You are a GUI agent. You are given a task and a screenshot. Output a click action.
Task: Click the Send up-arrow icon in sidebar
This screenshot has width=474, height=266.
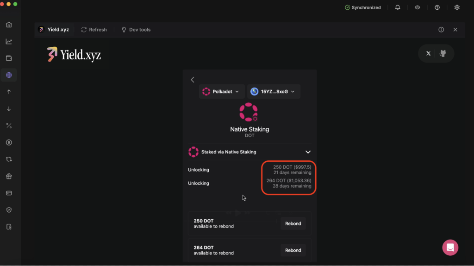pos(9,92)
